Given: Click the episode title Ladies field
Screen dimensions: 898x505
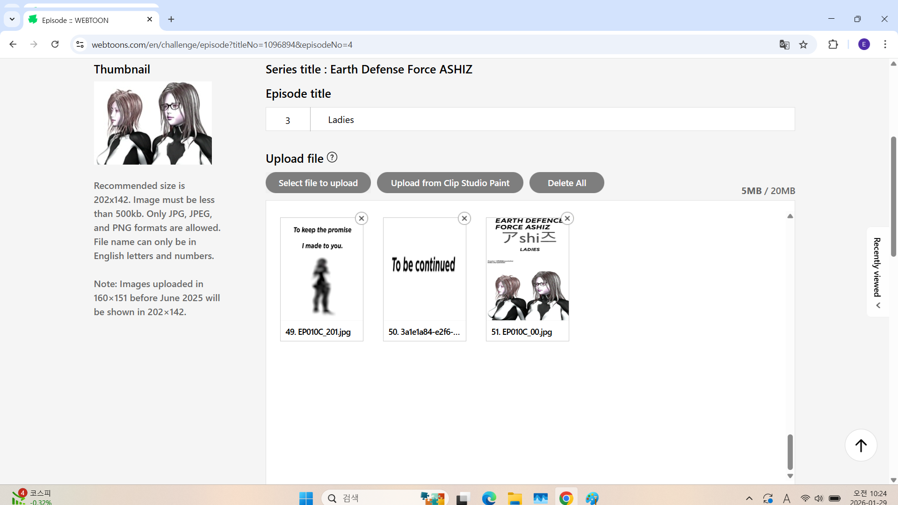Looking at the screenshot, I should 552,120.
